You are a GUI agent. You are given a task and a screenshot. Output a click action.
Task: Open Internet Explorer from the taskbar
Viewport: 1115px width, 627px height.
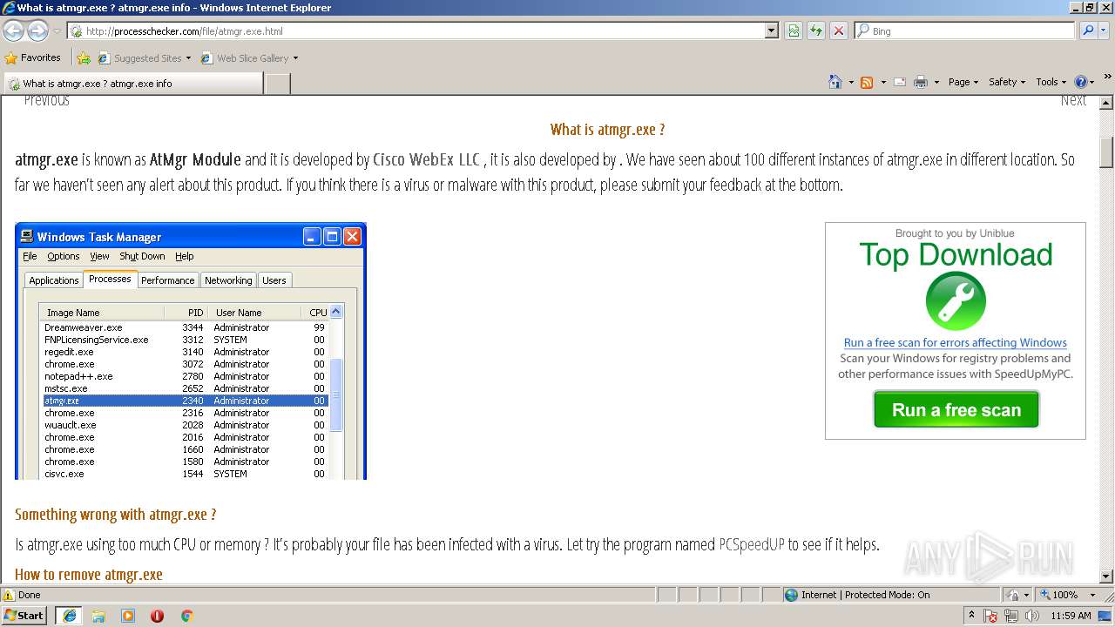coord(69,616)
